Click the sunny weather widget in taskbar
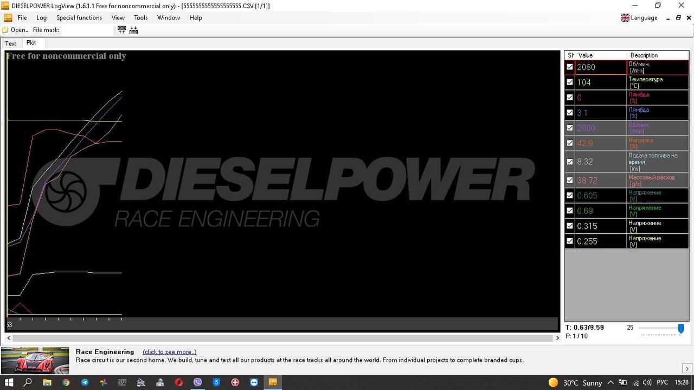Image resolution: width=694 pixels, height=390 pixels. click(x=575, y=382)
